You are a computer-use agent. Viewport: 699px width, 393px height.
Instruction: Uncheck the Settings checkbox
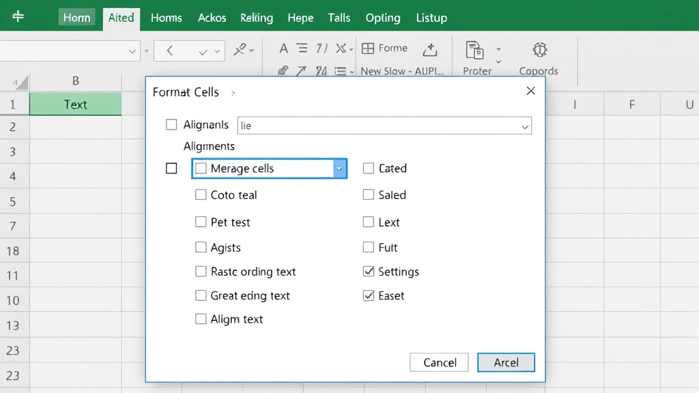coord(368,272)
